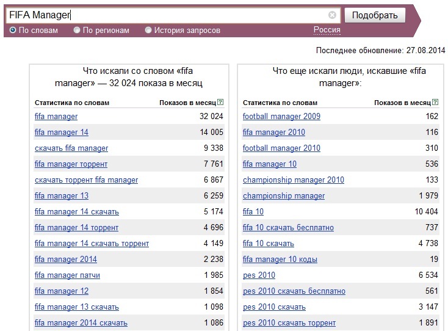The height and width of the screenshot is (331, 448).
Task: Open 'championship manager 2010' link
Action: 294,180
